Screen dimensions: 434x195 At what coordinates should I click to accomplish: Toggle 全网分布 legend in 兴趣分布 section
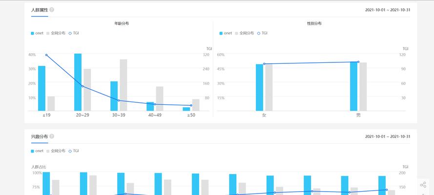coord(56,151)
